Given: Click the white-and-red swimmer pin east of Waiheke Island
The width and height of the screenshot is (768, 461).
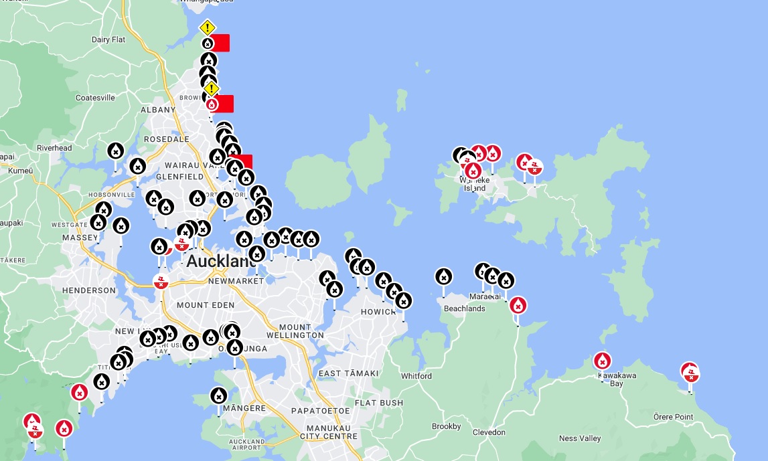Looking at the screenshot, I should [x=534, y=167].
